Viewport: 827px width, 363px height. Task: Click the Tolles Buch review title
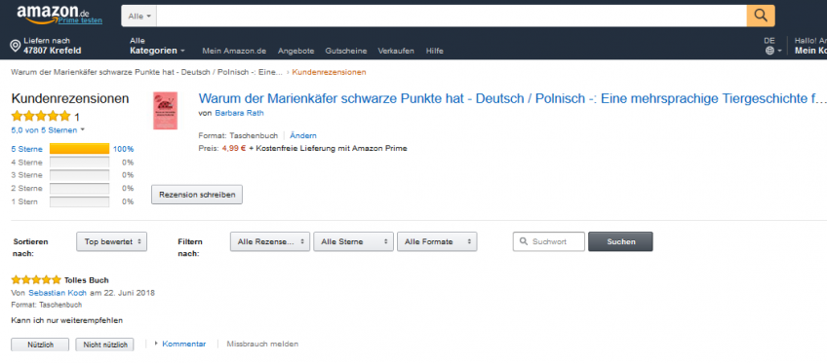click(x=87, y=280)
